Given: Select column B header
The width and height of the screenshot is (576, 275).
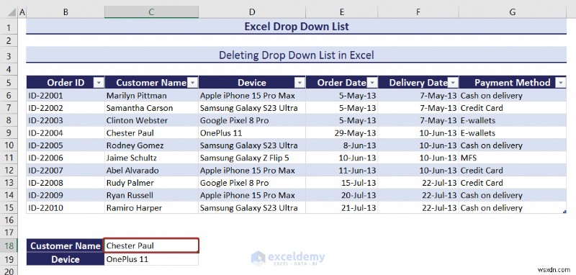Looking at the screenshot, I should [66, 12].
